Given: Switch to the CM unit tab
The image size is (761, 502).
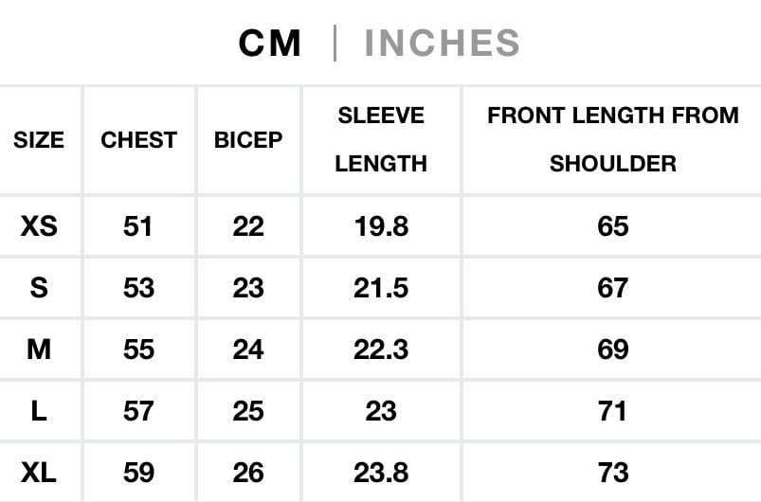Looking at the screenshot, I should tap(270, 44).
